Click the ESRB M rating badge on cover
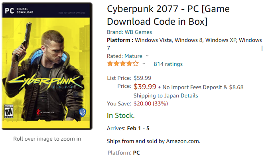Viewport: 266px width, 159px height. pyautogui.click(x=8, y=111)
